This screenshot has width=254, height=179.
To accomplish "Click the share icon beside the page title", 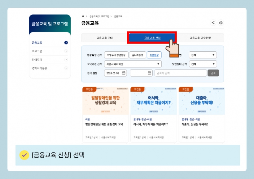I will pos(213,23).
